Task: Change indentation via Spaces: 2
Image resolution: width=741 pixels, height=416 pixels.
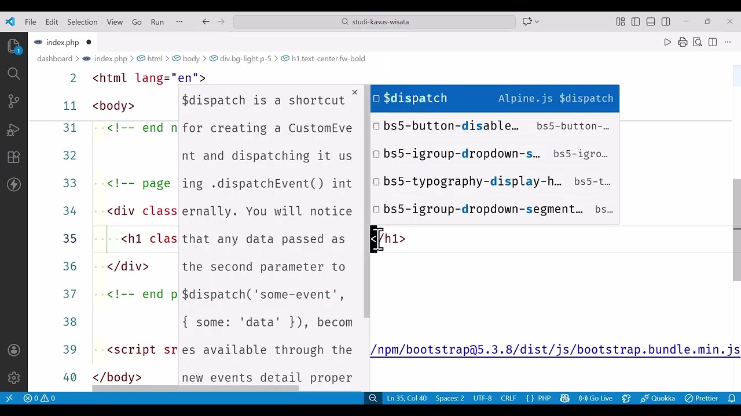Action: pyautogui.click(x=450, y=398)
